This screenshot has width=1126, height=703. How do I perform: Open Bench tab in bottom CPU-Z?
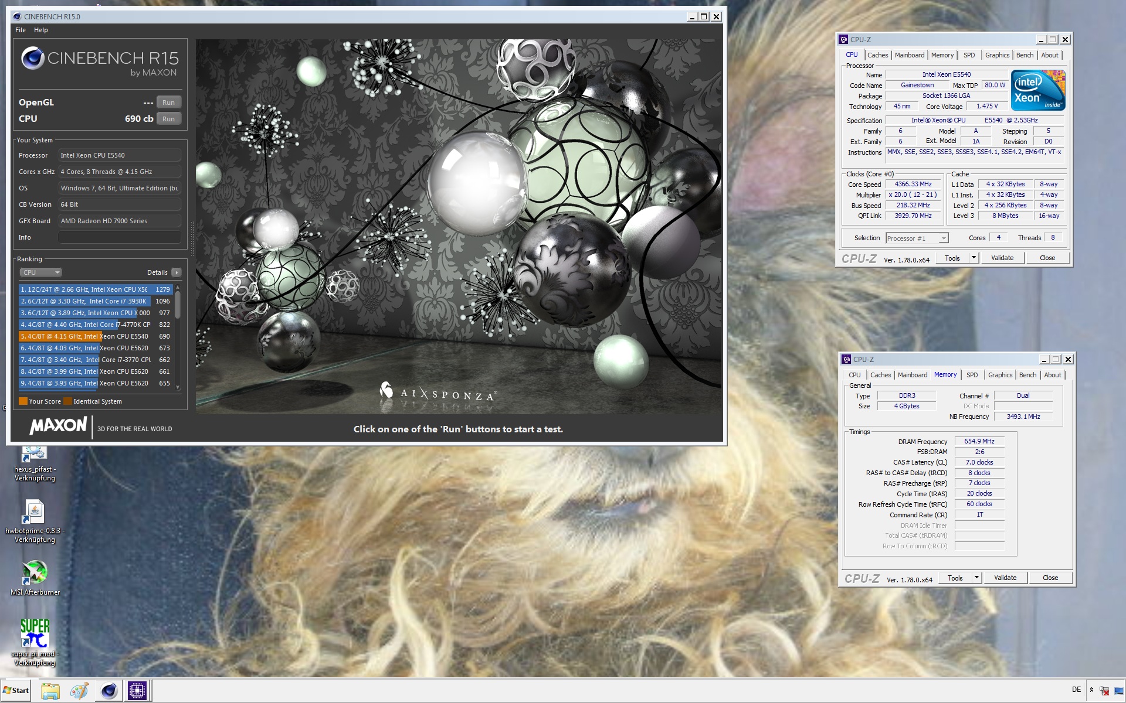(1028, 375)
